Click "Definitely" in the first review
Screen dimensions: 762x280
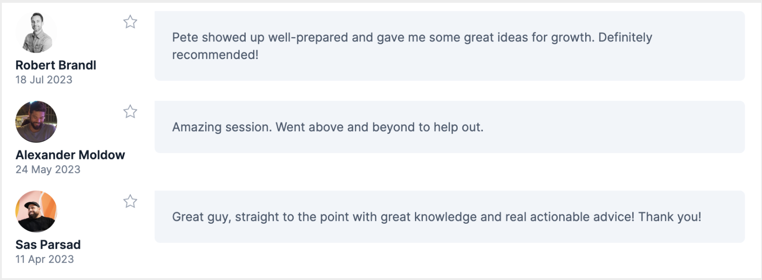[625, 37]
